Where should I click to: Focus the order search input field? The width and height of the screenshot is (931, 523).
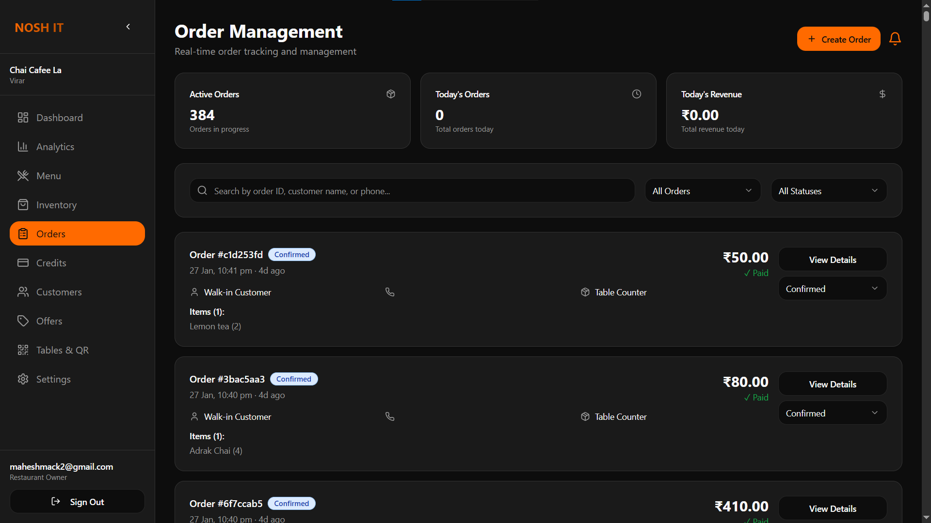[417, 191]
